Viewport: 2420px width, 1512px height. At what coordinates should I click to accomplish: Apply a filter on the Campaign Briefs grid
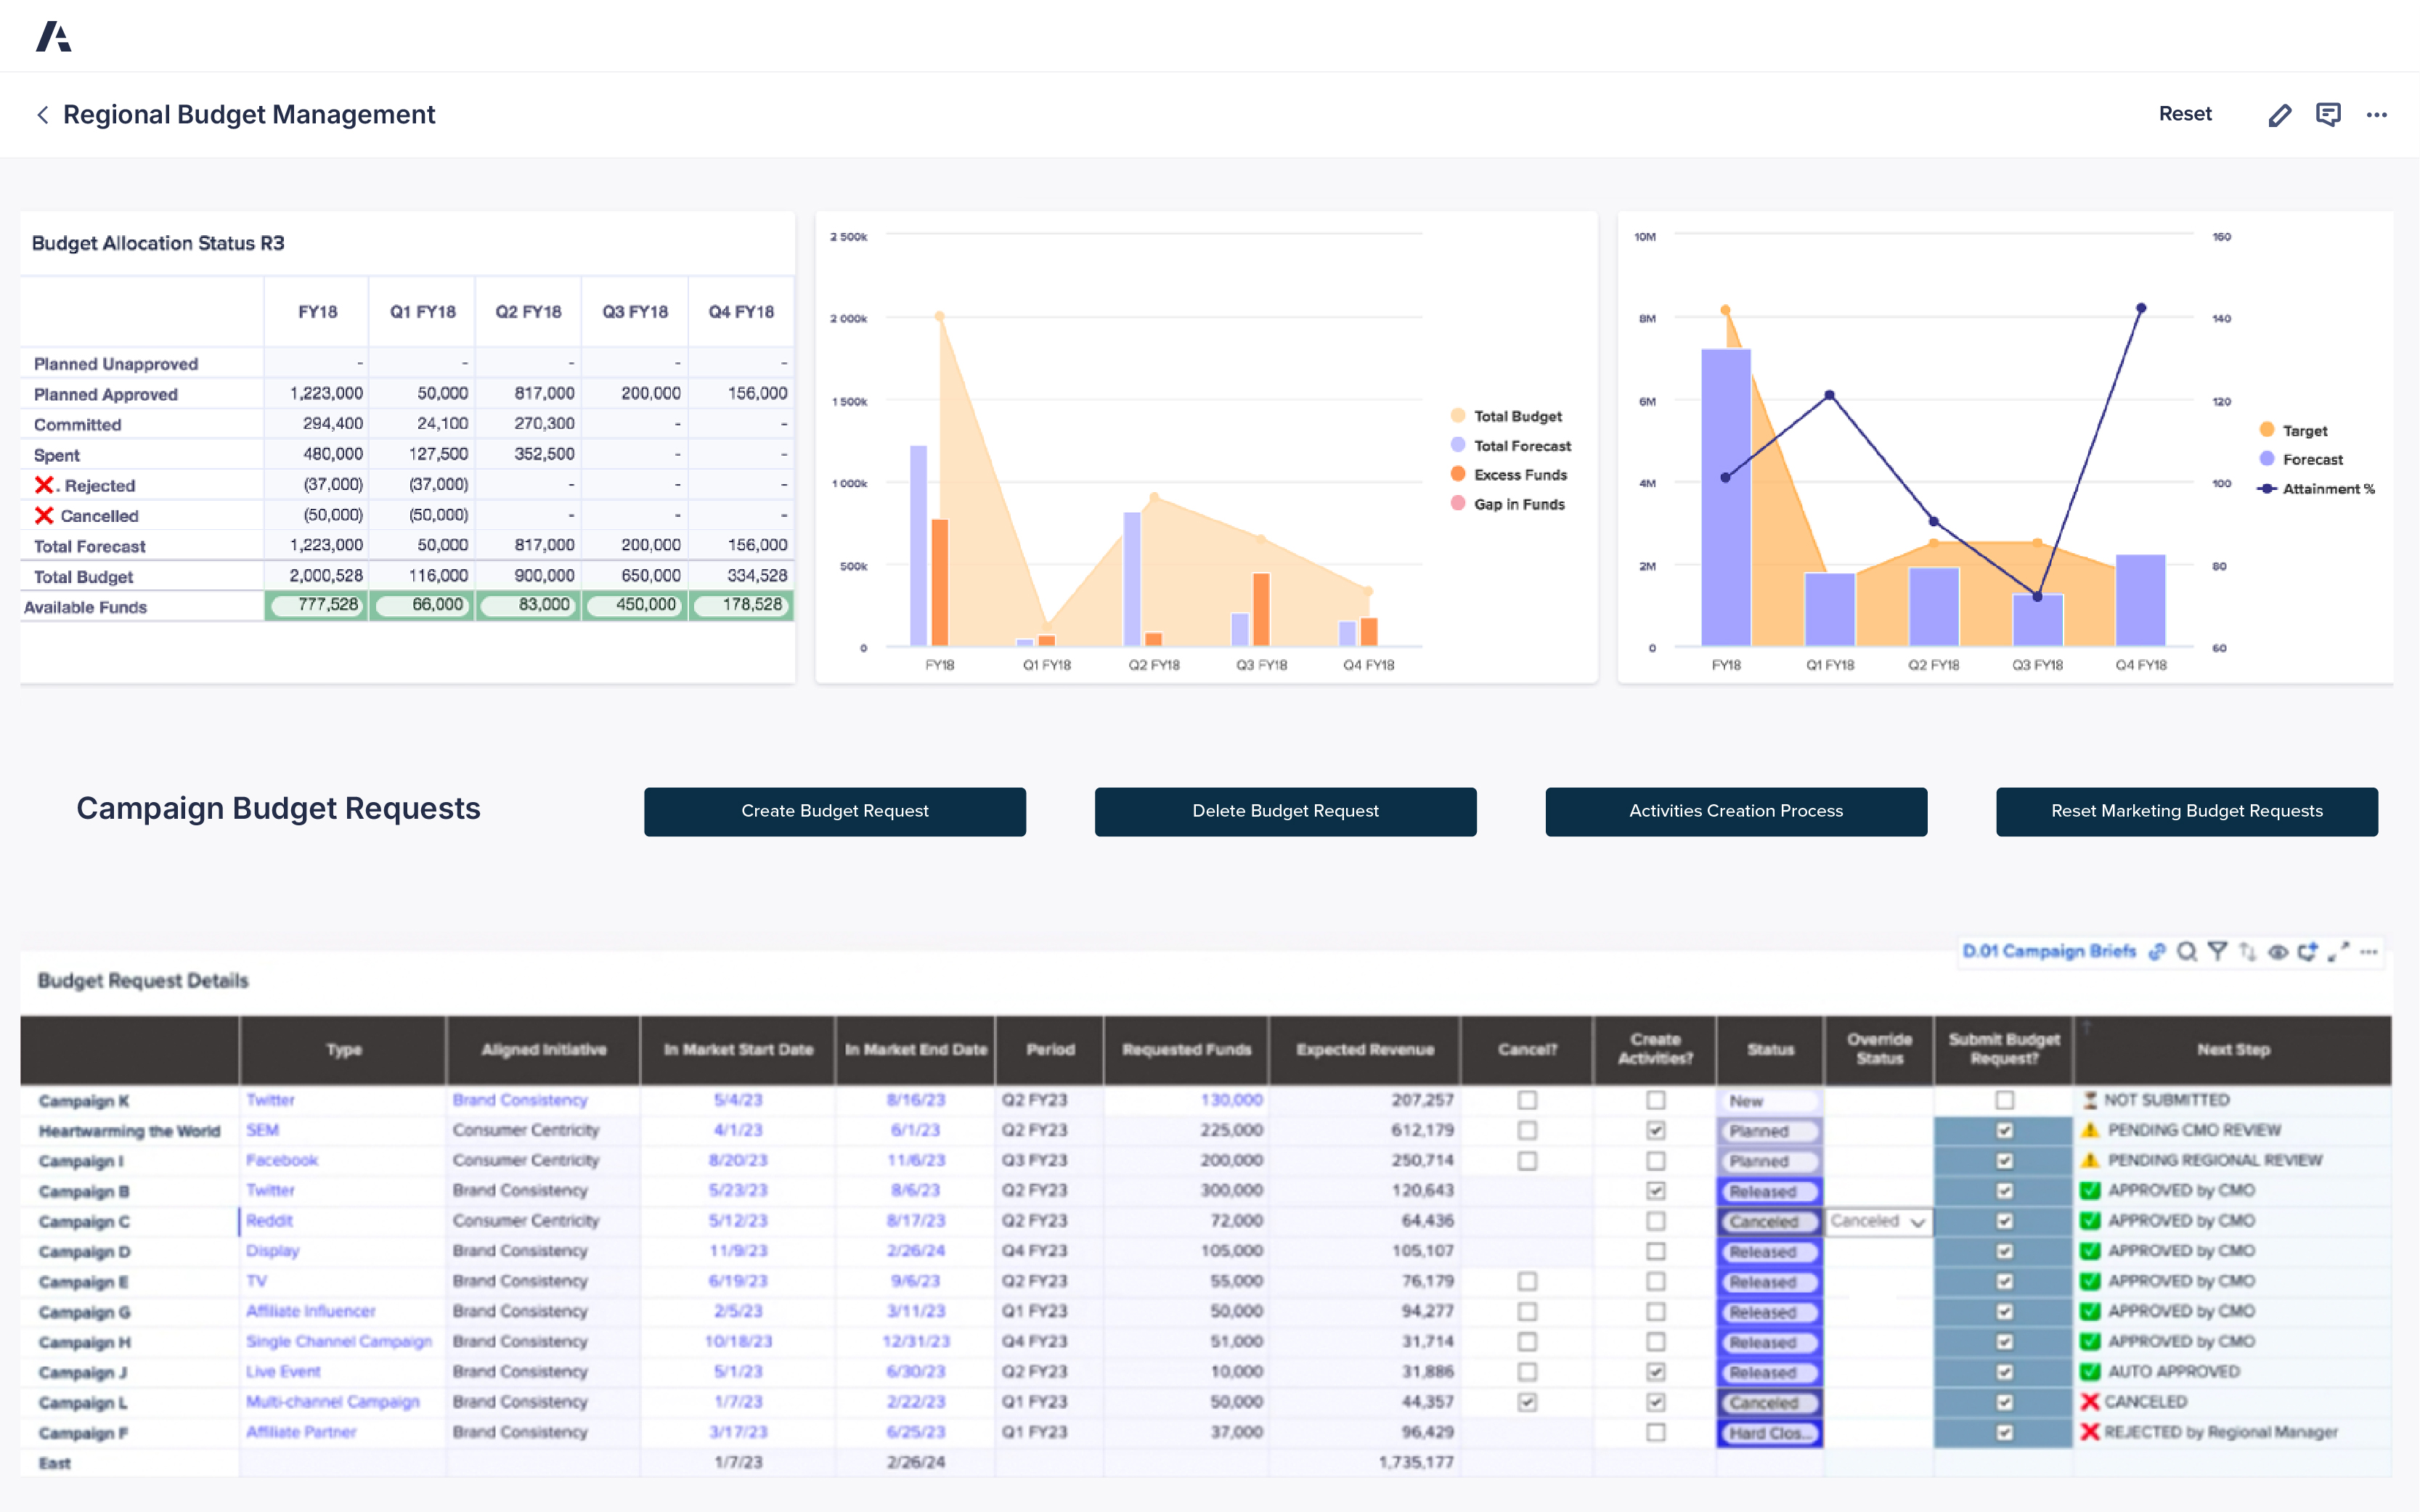(2218, 952)
